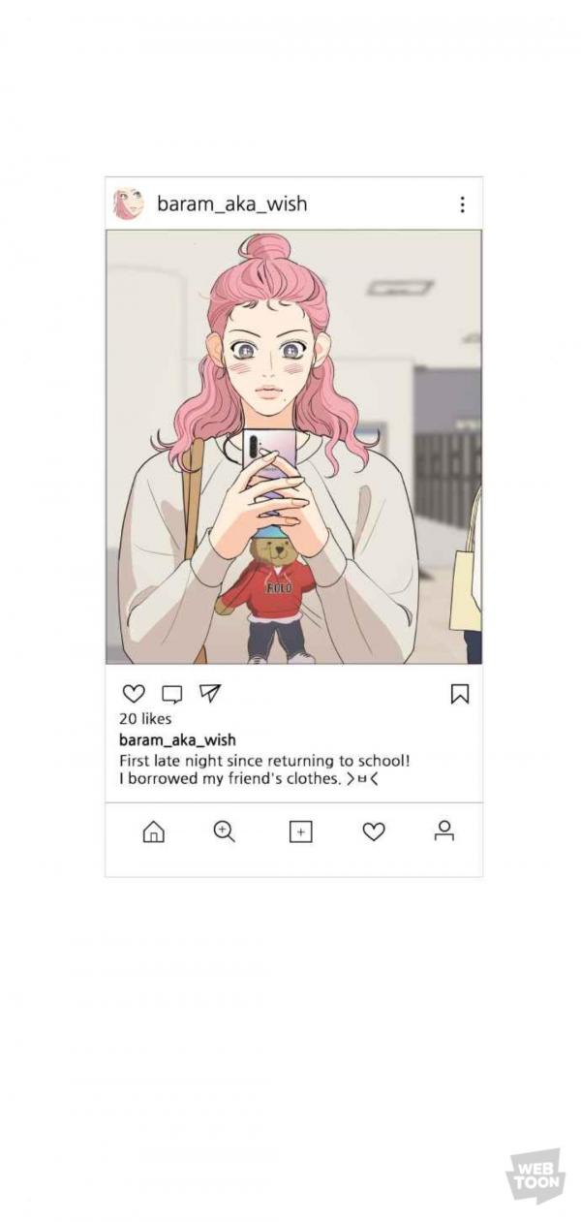Tap the caption text about returning to school
The image size is (581, 1222).
[x=264, y=770]
